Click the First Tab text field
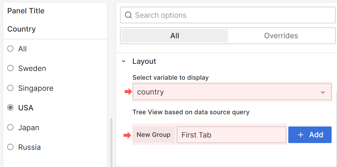Viewport: 337px width, 167px height. pyautogui.click(x=231, y=135)
